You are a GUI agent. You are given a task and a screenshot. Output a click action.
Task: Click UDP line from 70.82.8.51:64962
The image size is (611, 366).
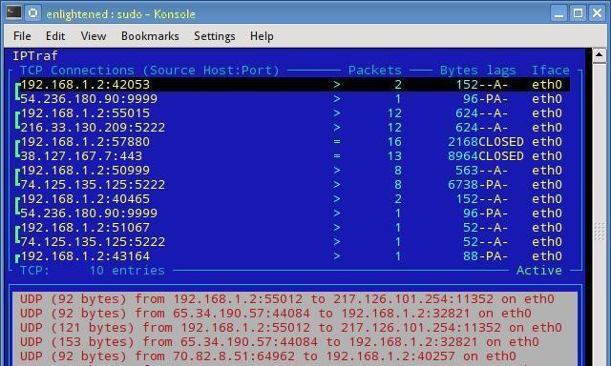point(267,356)
